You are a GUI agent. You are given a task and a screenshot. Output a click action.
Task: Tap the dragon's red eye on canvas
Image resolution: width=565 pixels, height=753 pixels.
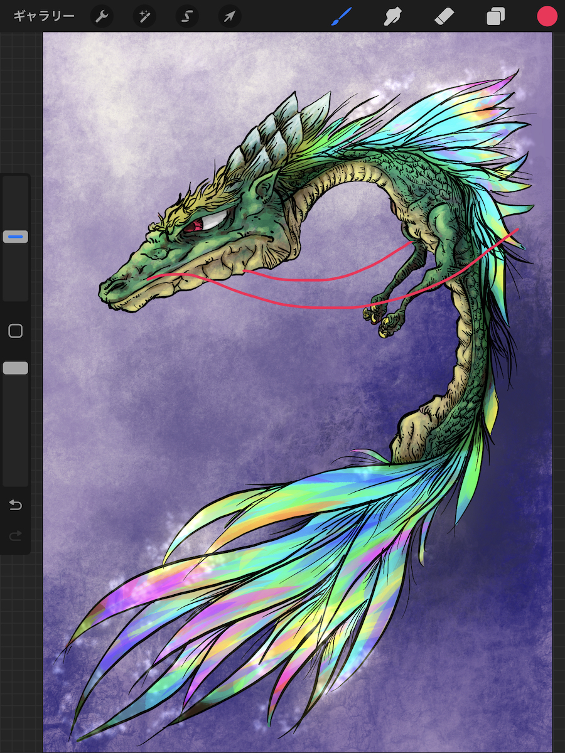pyautogui.click(x=193, y=227)
